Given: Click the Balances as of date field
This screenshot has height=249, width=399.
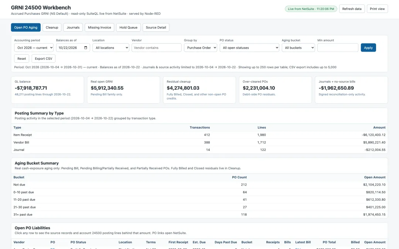Looking at the screenshot, I should pyautogui.click(x=73, y=48).
